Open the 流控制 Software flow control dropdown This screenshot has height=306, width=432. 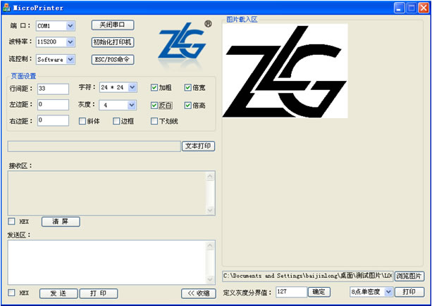point(70,60)
